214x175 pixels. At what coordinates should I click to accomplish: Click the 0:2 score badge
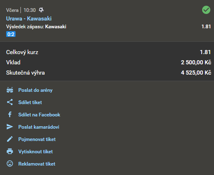11,34
